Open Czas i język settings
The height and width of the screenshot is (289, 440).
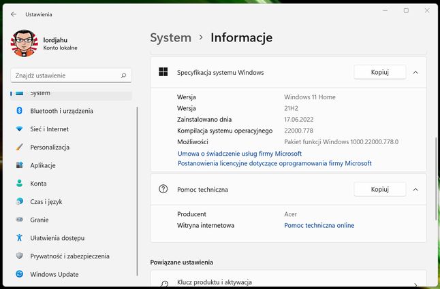[x=71, y=202]
